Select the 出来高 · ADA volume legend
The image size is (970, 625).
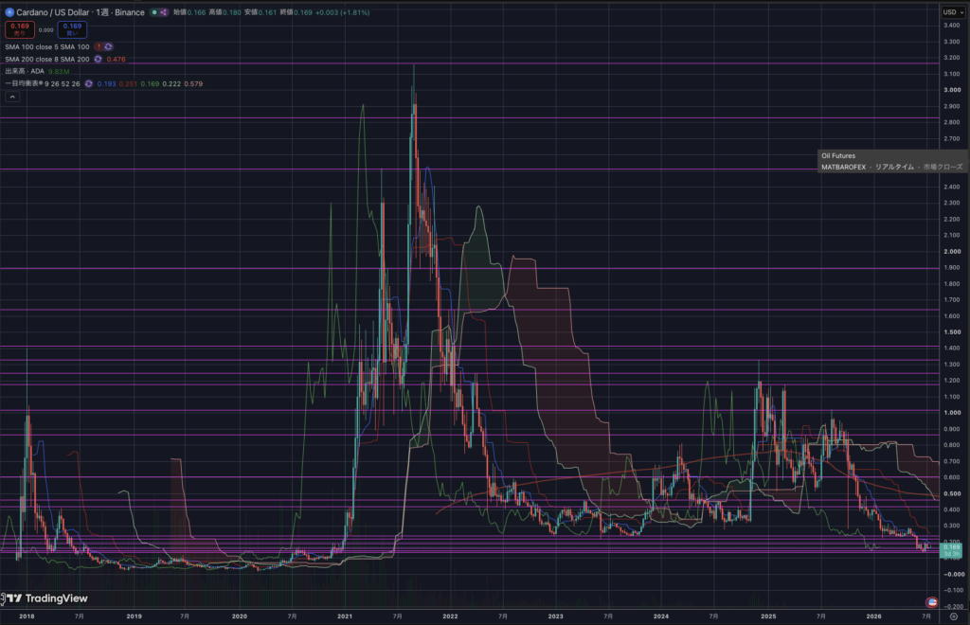25,72
